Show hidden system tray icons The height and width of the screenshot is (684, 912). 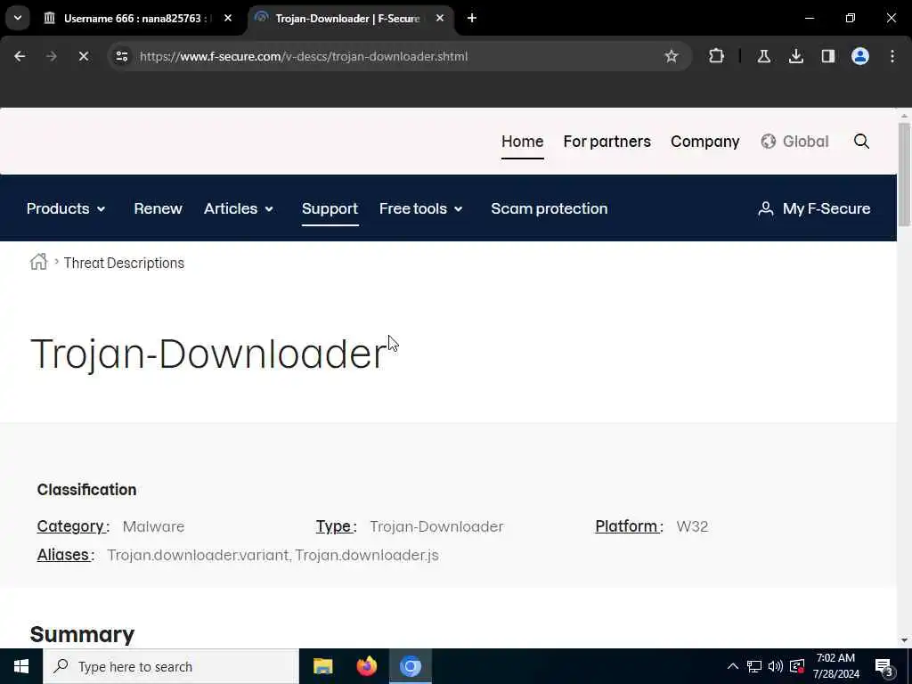[x=733, y=666]
